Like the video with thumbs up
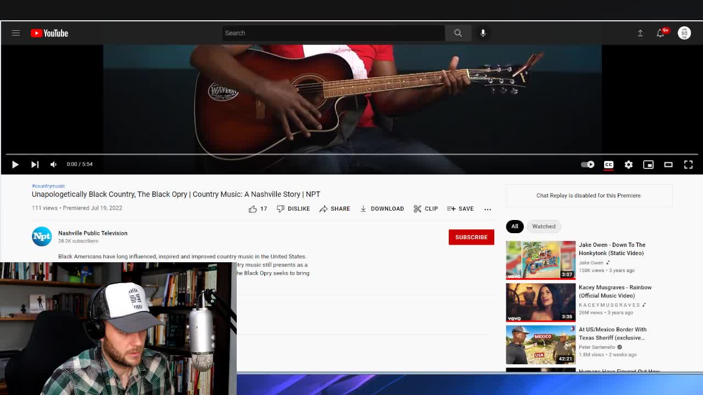Screen dimensions: 703x395 258,208
